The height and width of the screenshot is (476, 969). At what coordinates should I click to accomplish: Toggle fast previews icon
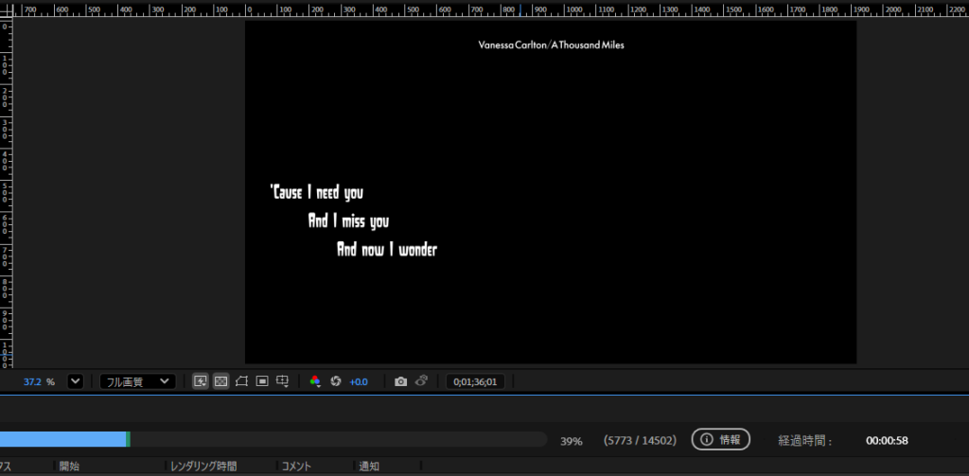(201, 381)
